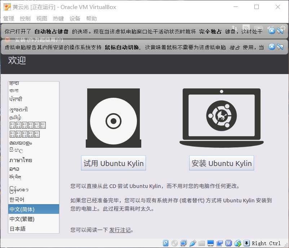Open the 发行注记 release notes link
Viewport: 289px width, 248px height.
pos(120,230)
